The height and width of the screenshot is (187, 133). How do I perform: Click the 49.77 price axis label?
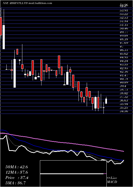124,32
